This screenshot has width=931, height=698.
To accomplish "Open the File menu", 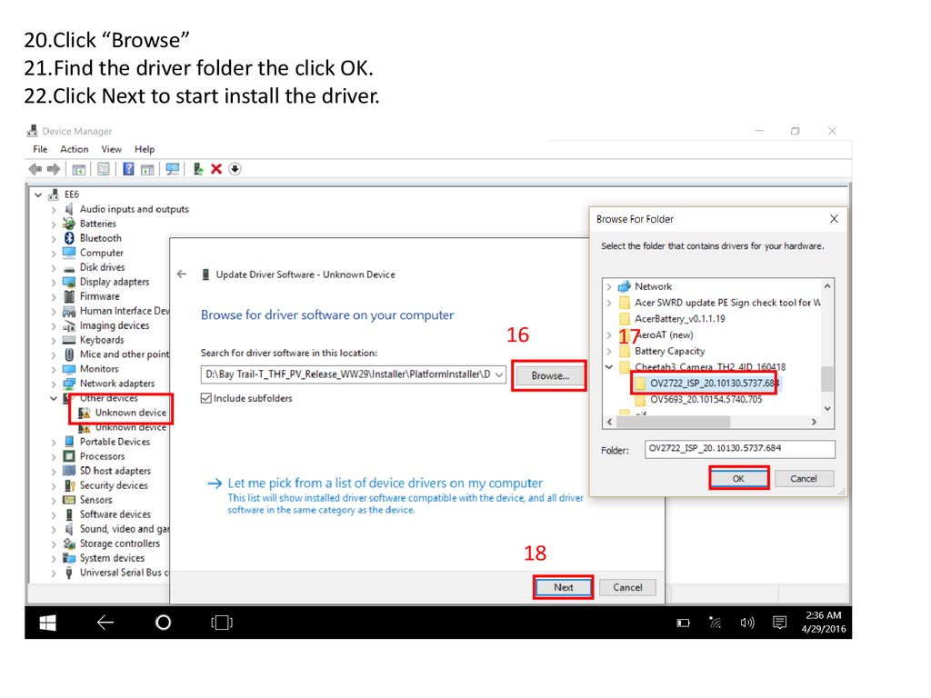I will point(40,149).
